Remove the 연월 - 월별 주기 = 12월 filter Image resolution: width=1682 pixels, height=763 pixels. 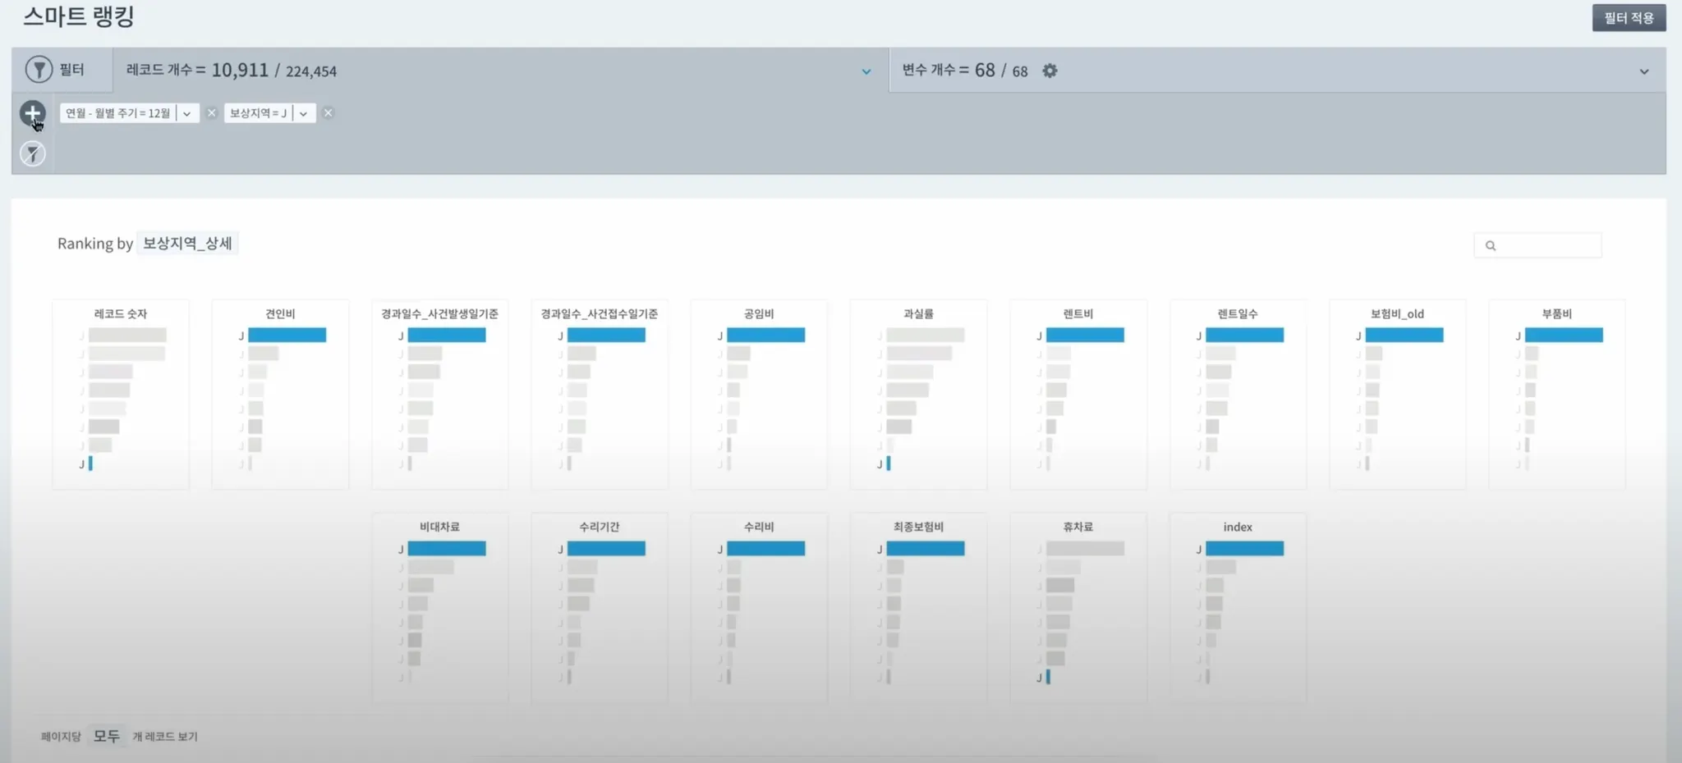click(211, 113)
